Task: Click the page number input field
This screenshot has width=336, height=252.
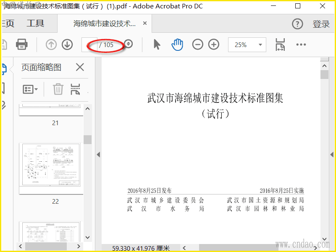Action: coord(89,45)
